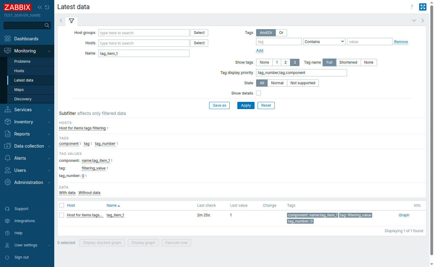
Task: Select the tag_item_1 row checkbox
Action: pos(62,215)
